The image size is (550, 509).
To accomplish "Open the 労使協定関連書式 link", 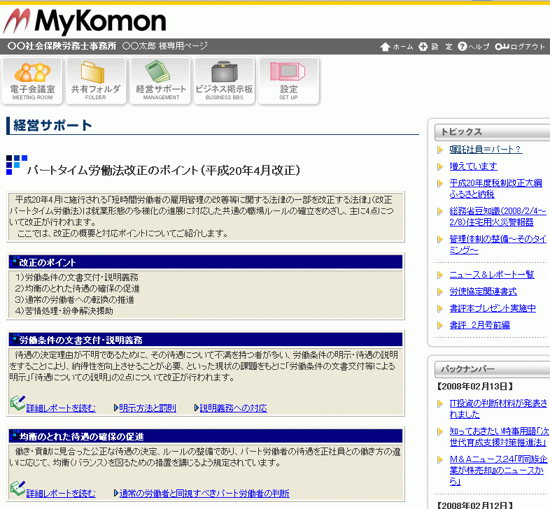I will point(483,291).
